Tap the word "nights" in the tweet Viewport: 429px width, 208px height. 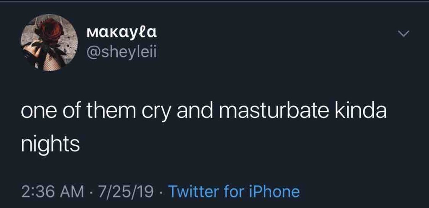pyautogui.click(x=50, y=144)
